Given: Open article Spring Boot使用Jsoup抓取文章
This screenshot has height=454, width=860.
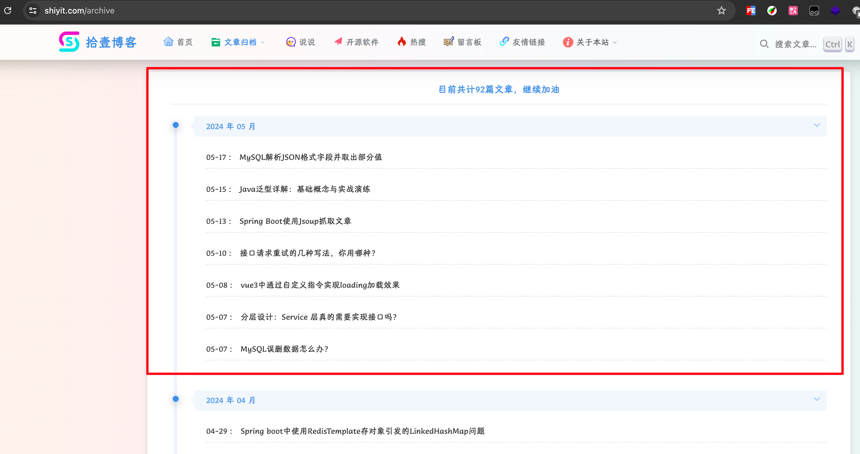Looking at the screenshot, I should point(295,221).
